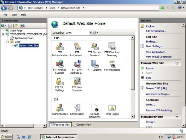The image size is (186, 140).
Task: Expand breadcrumb arrow after TEST-SERVER
Action: [x=46, y=8]
